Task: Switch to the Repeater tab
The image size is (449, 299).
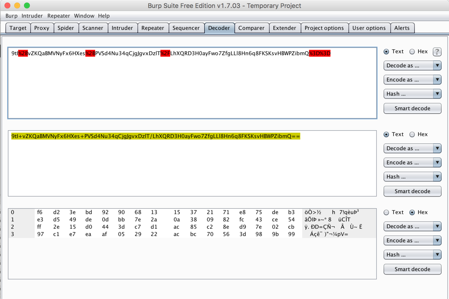Action: click(153, 28)
